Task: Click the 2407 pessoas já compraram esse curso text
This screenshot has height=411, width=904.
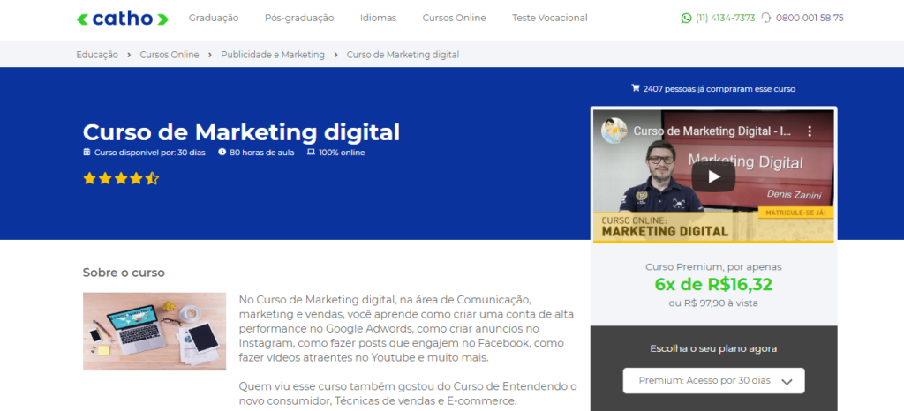Action: pos(719,89)
